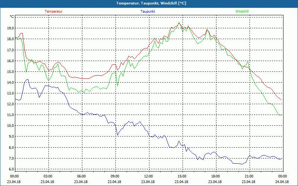Image resolution: width=298 pixels, height=186 pixels.
Task: Click the 23.04.18 date under 12:00
Action: 148,182
